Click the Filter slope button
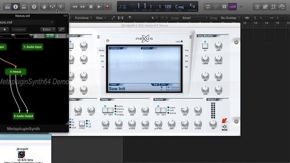Screen dimensions: 290x163 pyautogui.click(x=82, y=123)
